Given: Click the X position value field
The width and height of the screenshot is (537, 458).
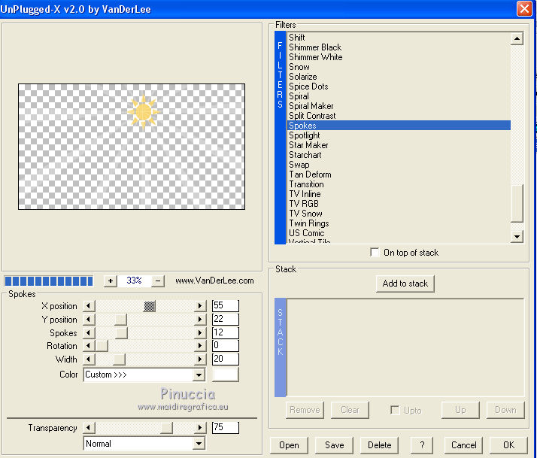Looking at the screenshot, I should point(225,306).
